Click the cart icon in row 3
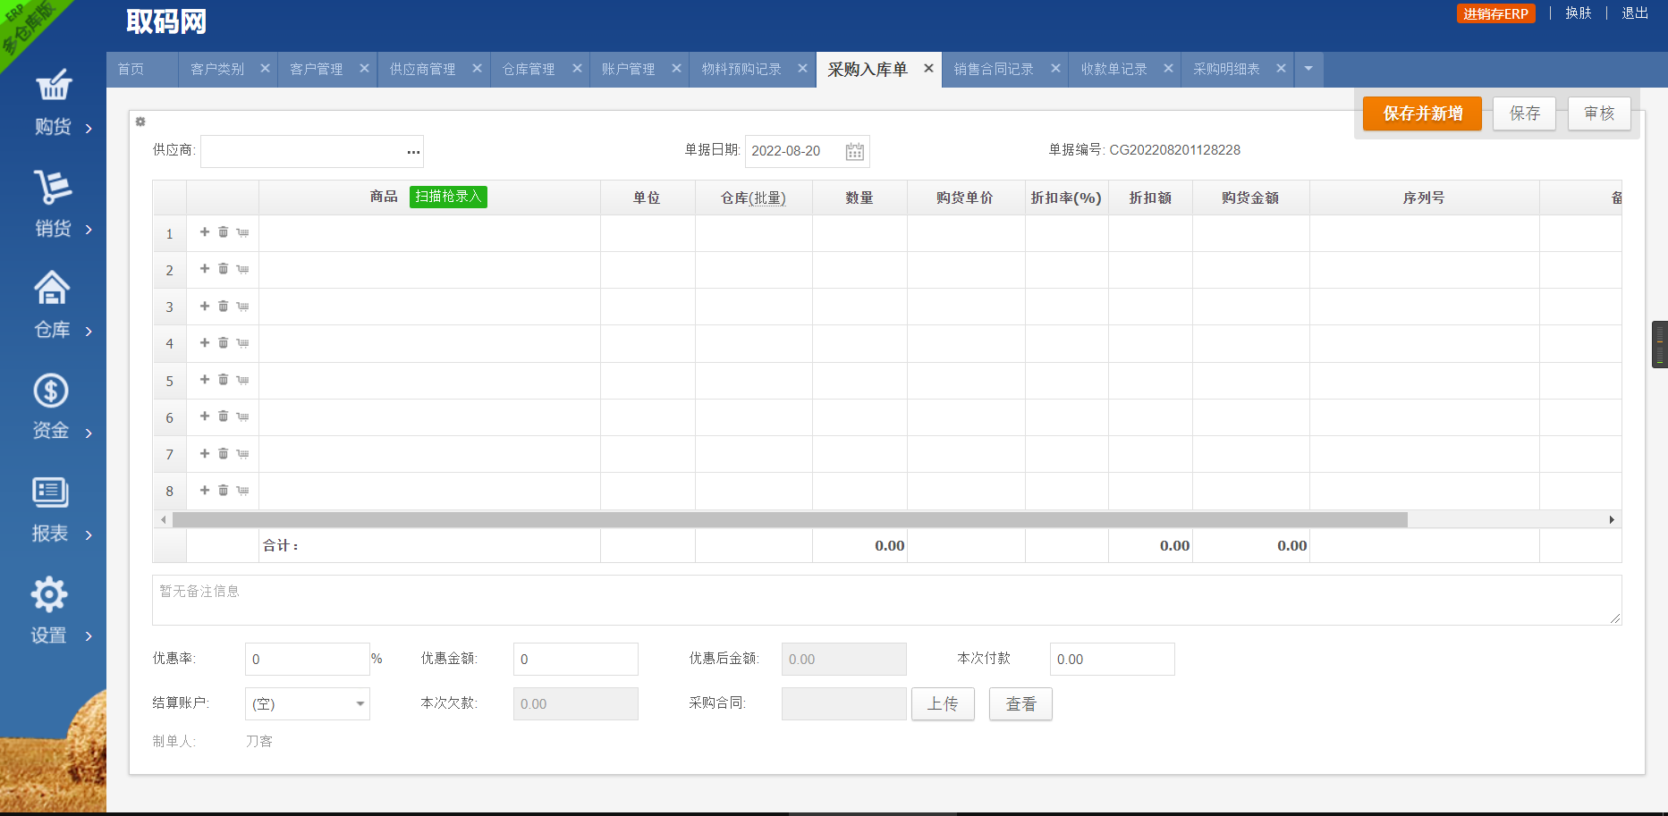1668x816 pixels. pos(241,306)
